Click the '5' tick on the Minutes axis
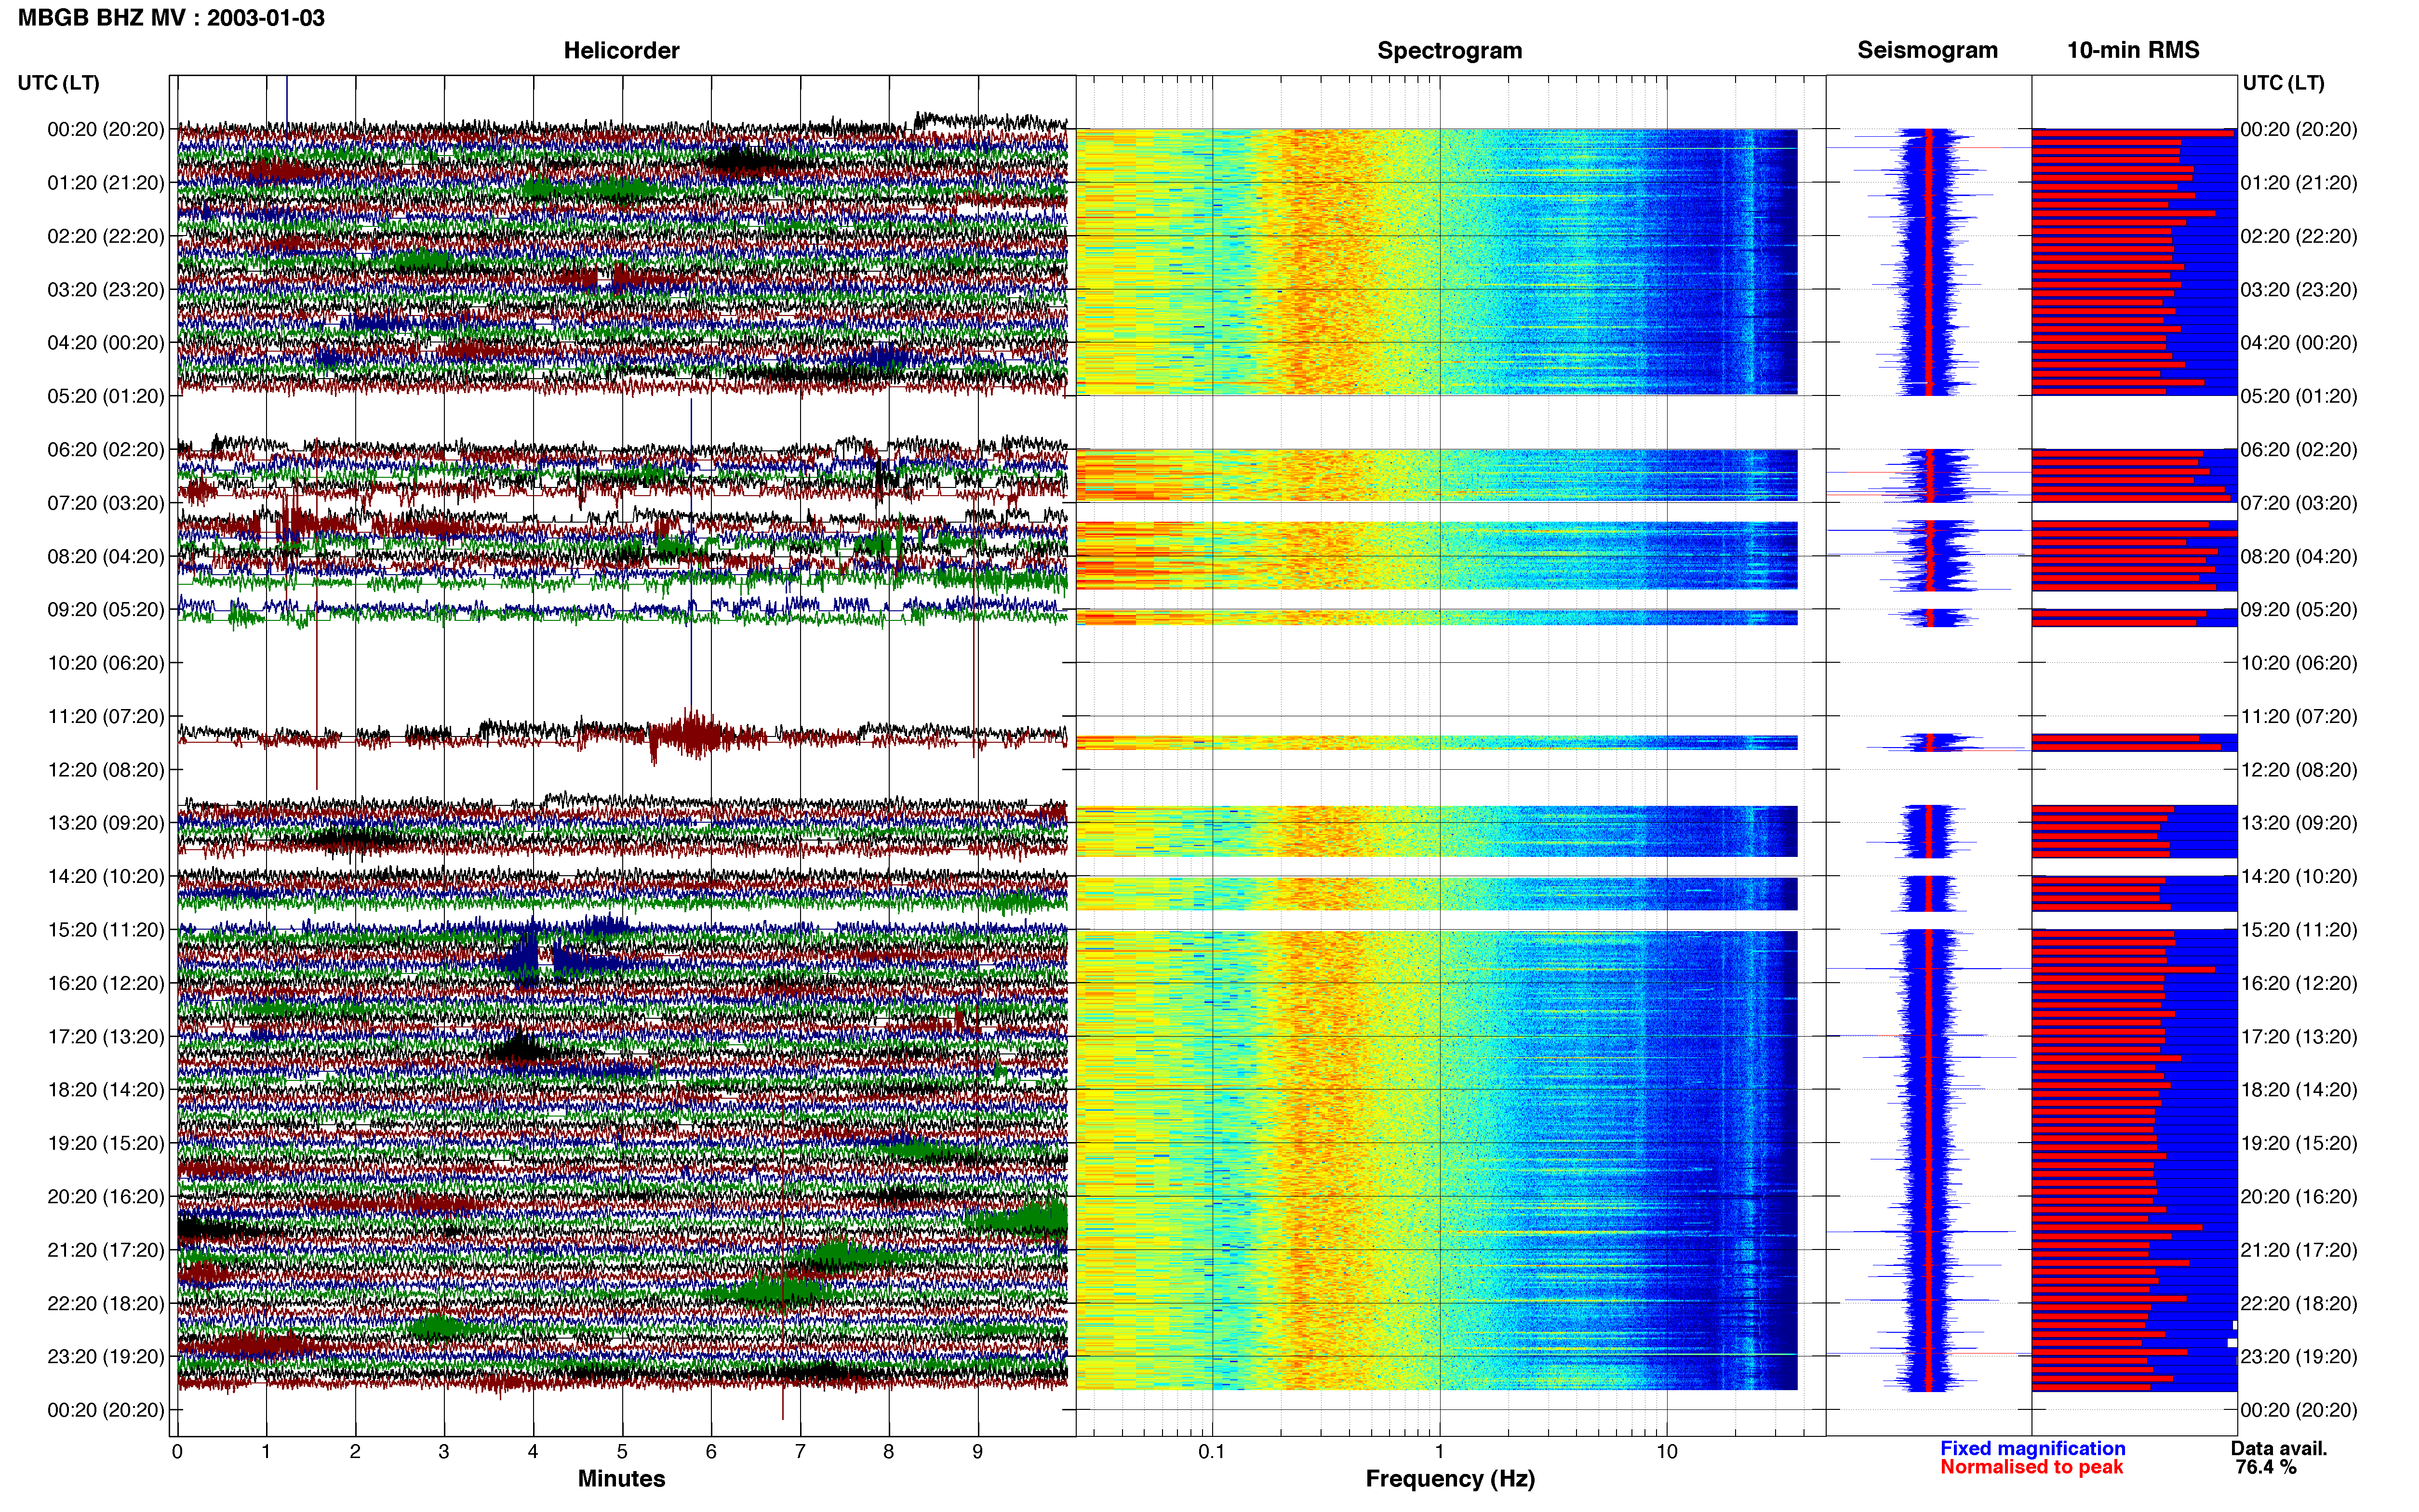Screen dimensions: 2419x1512 [x=622, y=1452]
